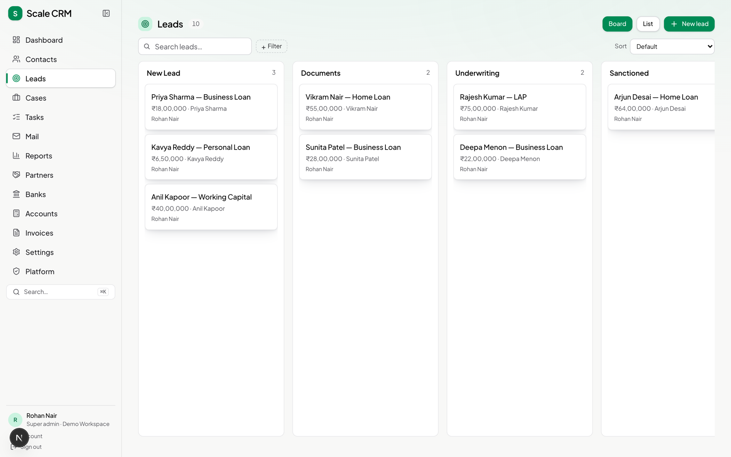731x457 pixels.
Task: Focus the sidebar Search box
Action: coord(61,292)
